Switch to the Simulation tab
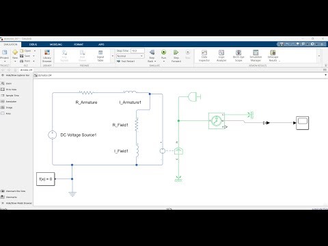The image size is (328, 246). [x=10, y=44]
